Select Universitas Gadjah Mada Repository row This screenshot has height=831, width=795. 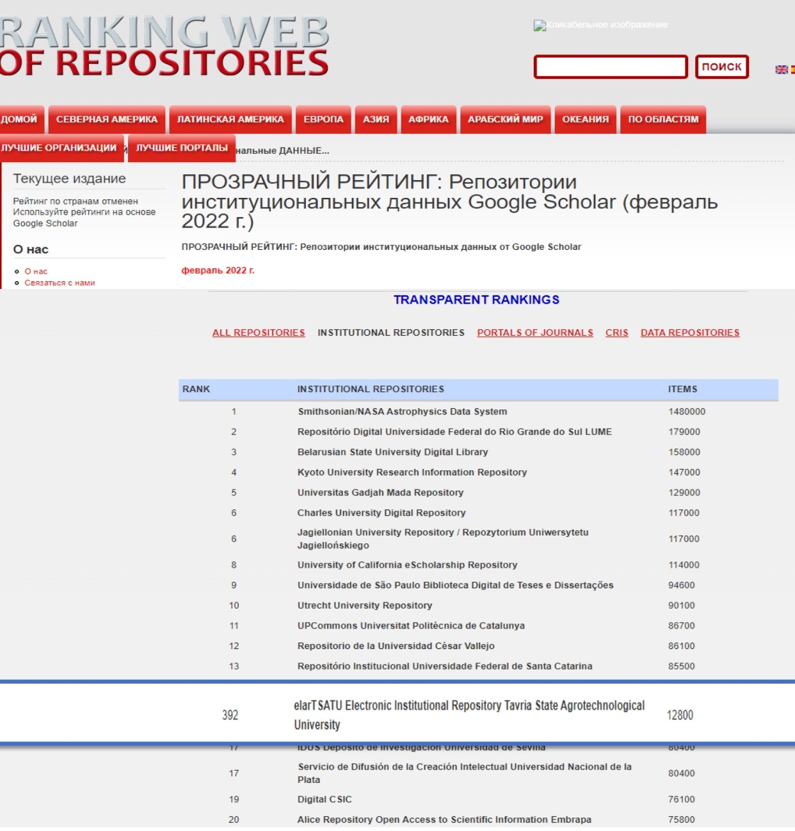(x=478, y=493)
